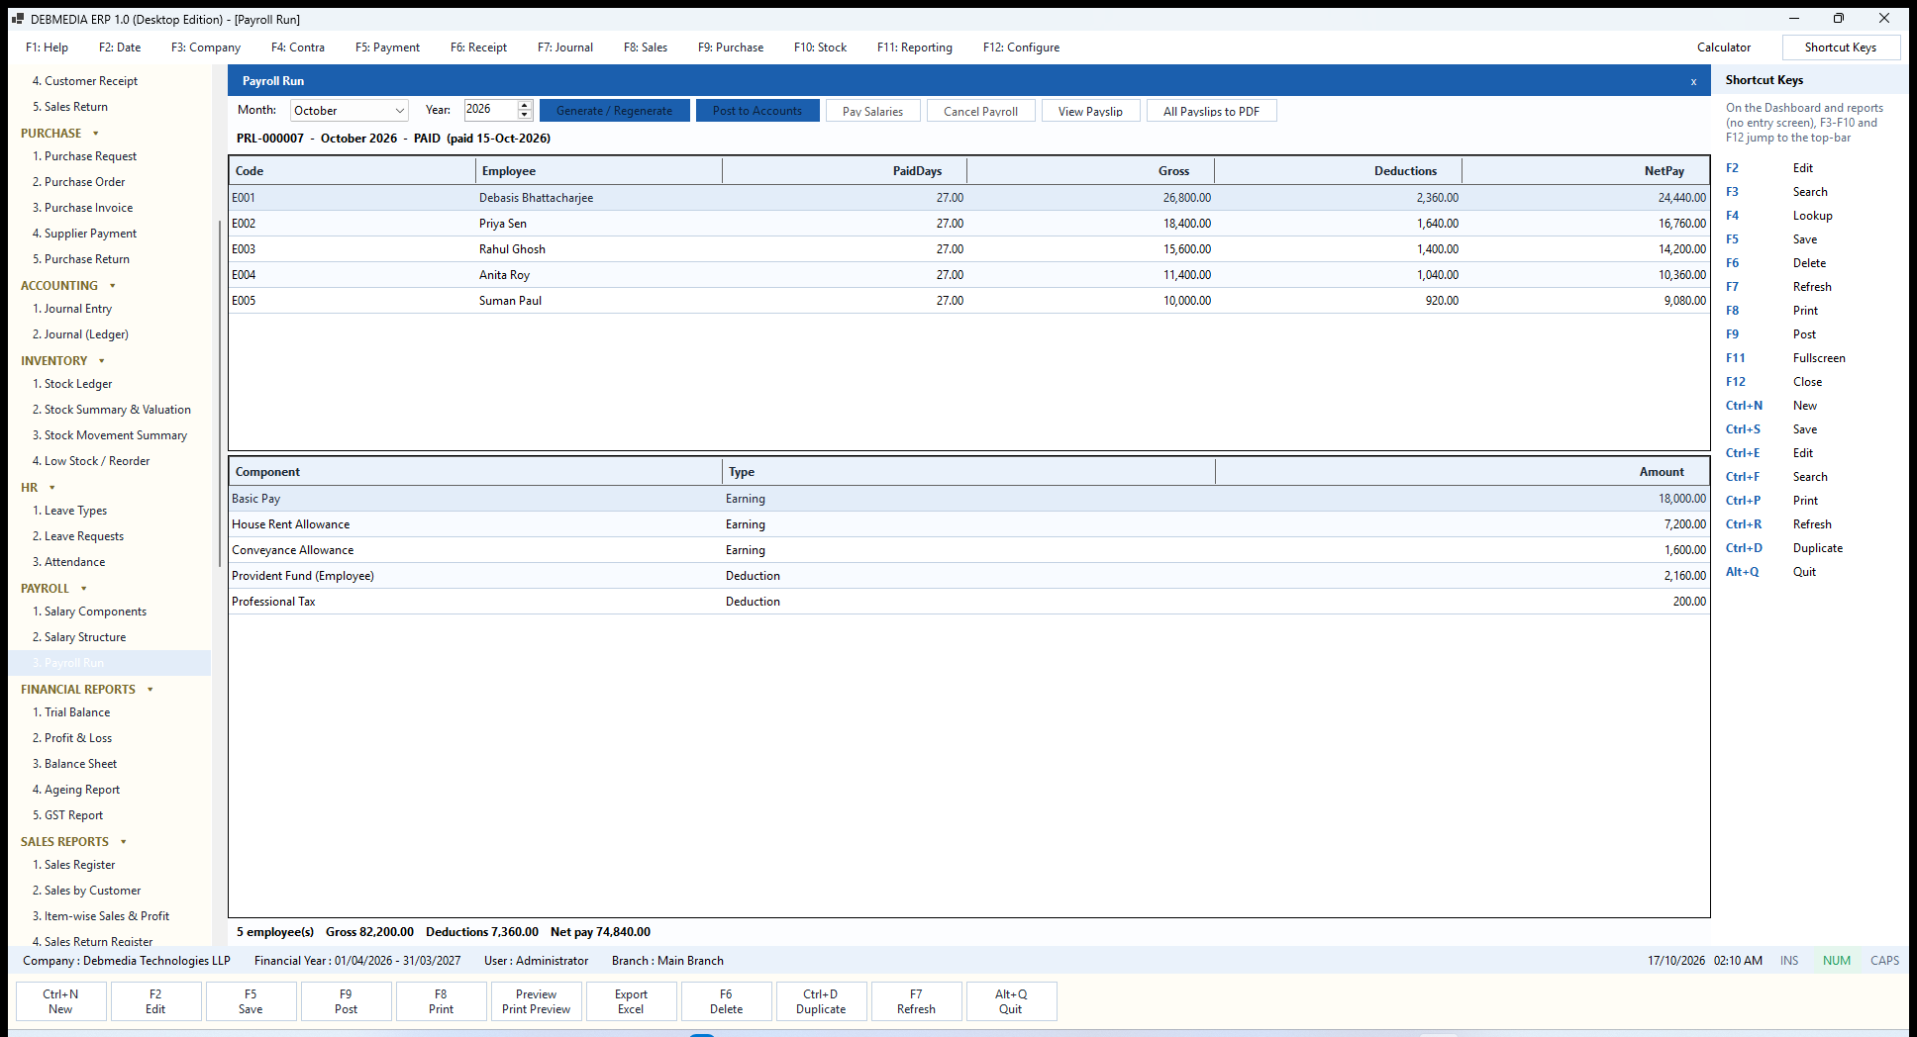Increase the Year value with the up stepper
The width and height of the screenshot is (1917, 1037).
[525, 105]
